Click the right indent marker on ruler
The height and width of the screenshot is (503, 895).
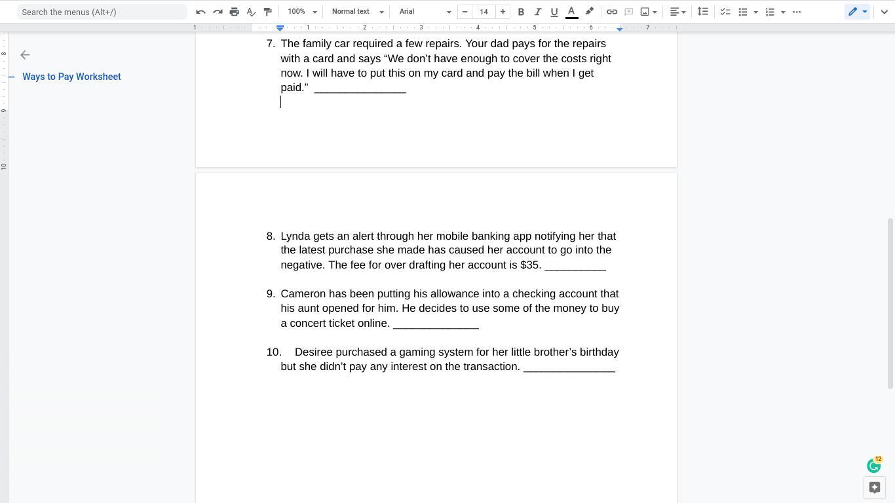[619, 28]
